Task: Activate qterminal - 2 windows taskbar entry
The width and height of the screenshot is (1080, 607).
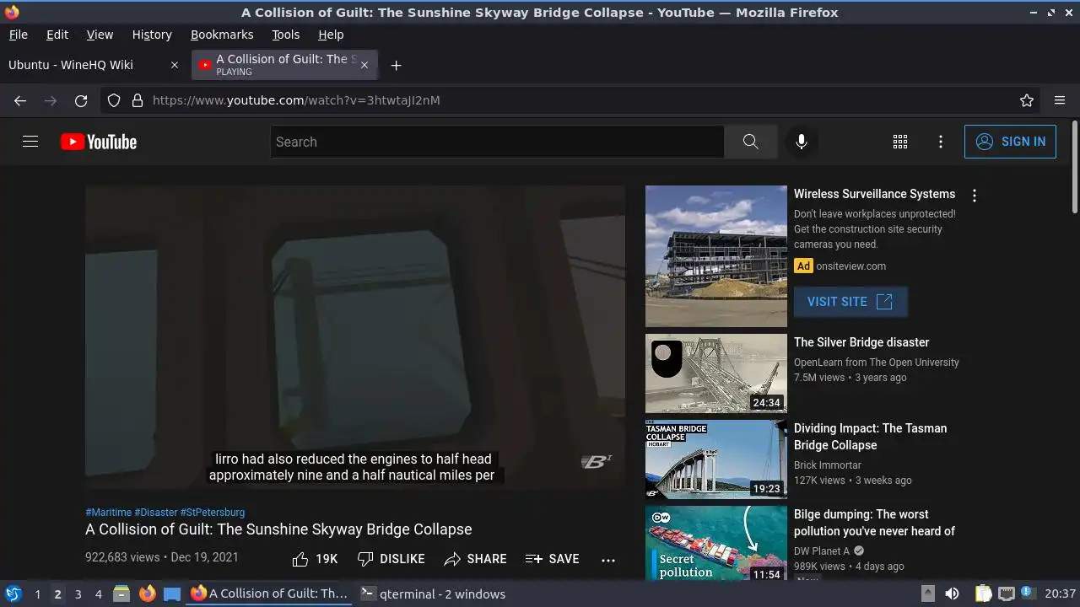Action: [x=433, y=594]
